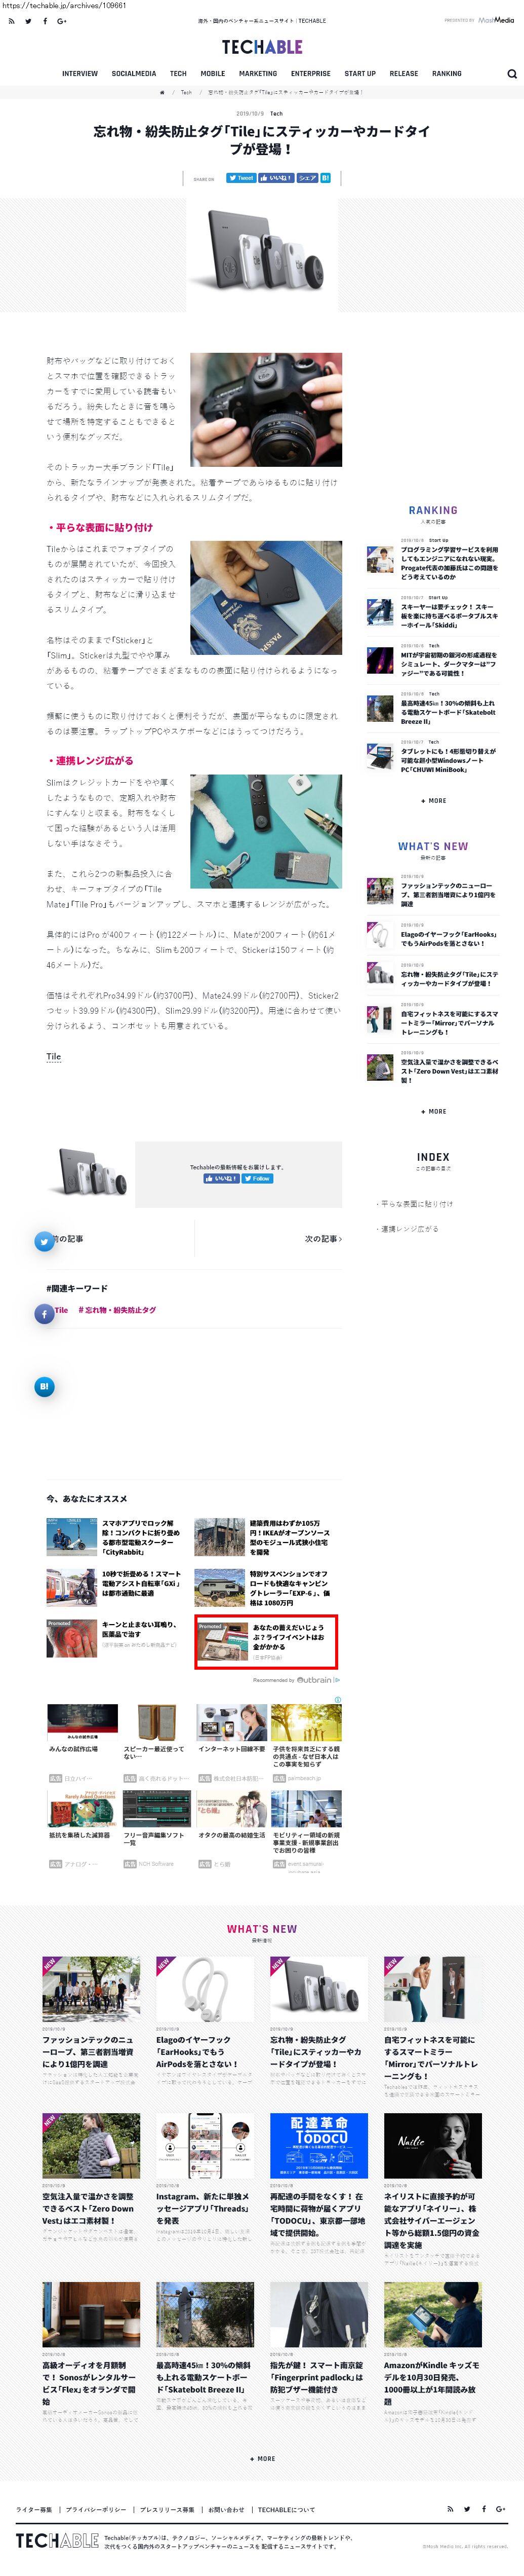Open the TODOCU article thumbnail
Viewport: 524px width, 2576px height.
[x=319, y=2145]
